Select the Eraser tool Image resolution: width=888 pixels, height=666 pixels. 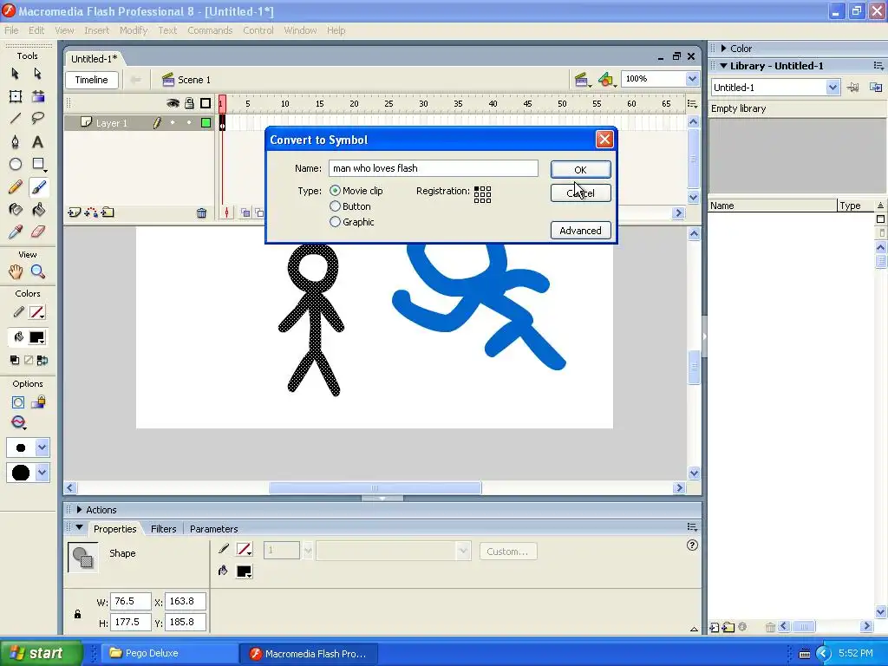coord(38,232)
